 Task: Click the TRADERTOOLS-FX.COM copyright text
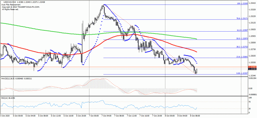[x=18, y=7]
